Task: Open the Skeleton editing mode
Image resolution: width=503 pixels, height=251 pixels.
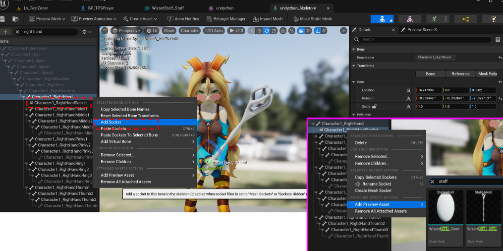Action: [382, 19]
